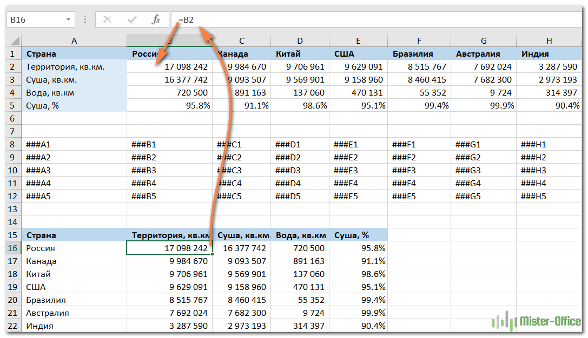Click the Select All corner triangle

[x=15, y=41]
